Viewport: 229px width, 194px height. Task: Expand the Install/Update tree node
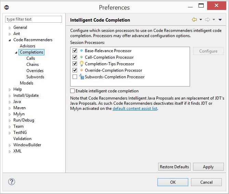[x=10, y=96]
